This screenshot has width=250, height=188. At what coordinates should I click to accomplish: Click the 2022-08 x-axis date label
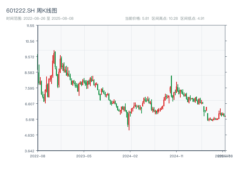[37, 156]
